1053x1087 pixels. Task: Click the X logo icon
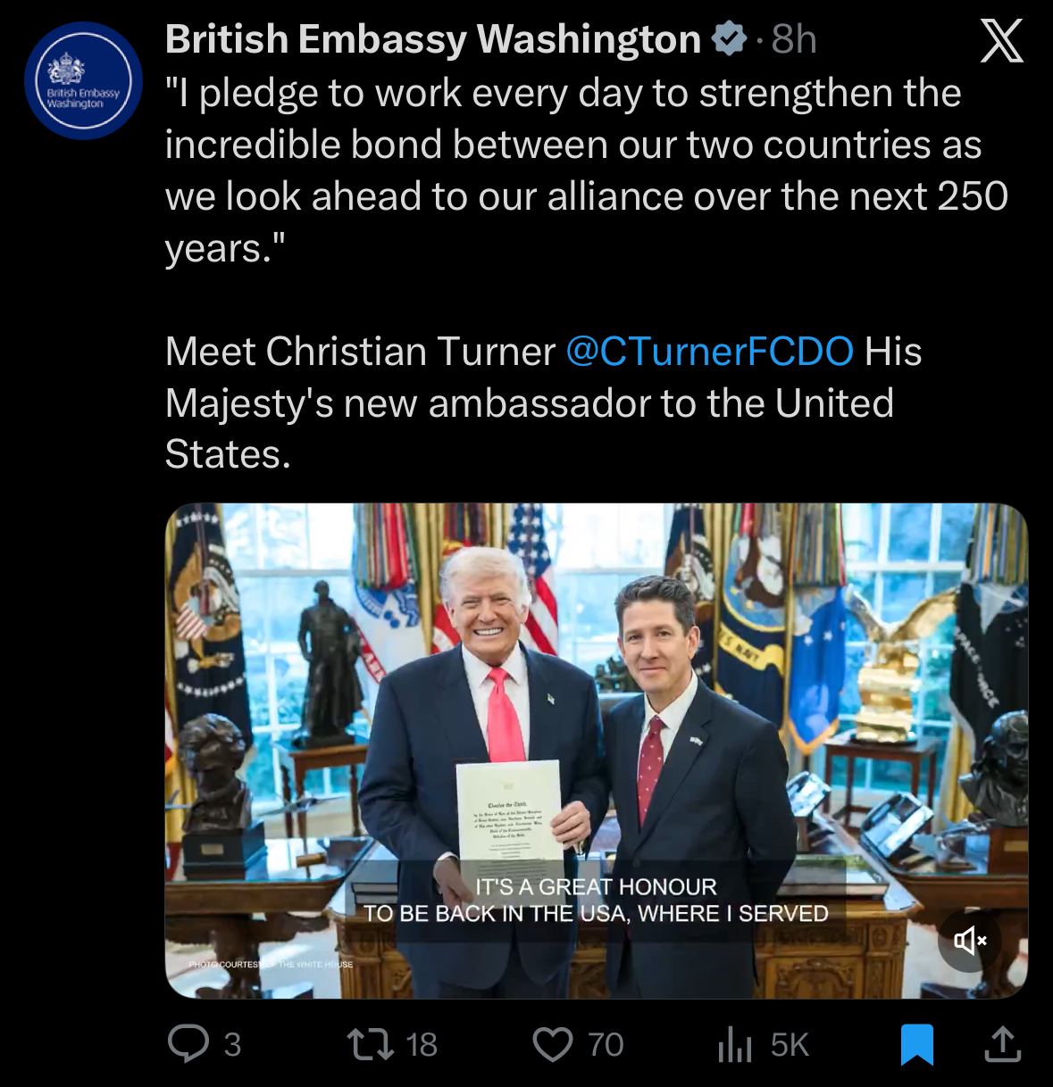click(1001, 41)
